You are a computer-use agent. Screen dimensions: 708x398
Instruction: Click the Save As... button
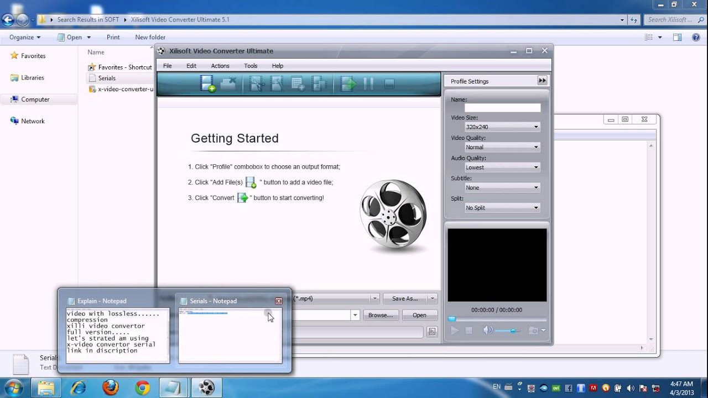(x=405, y=298)
